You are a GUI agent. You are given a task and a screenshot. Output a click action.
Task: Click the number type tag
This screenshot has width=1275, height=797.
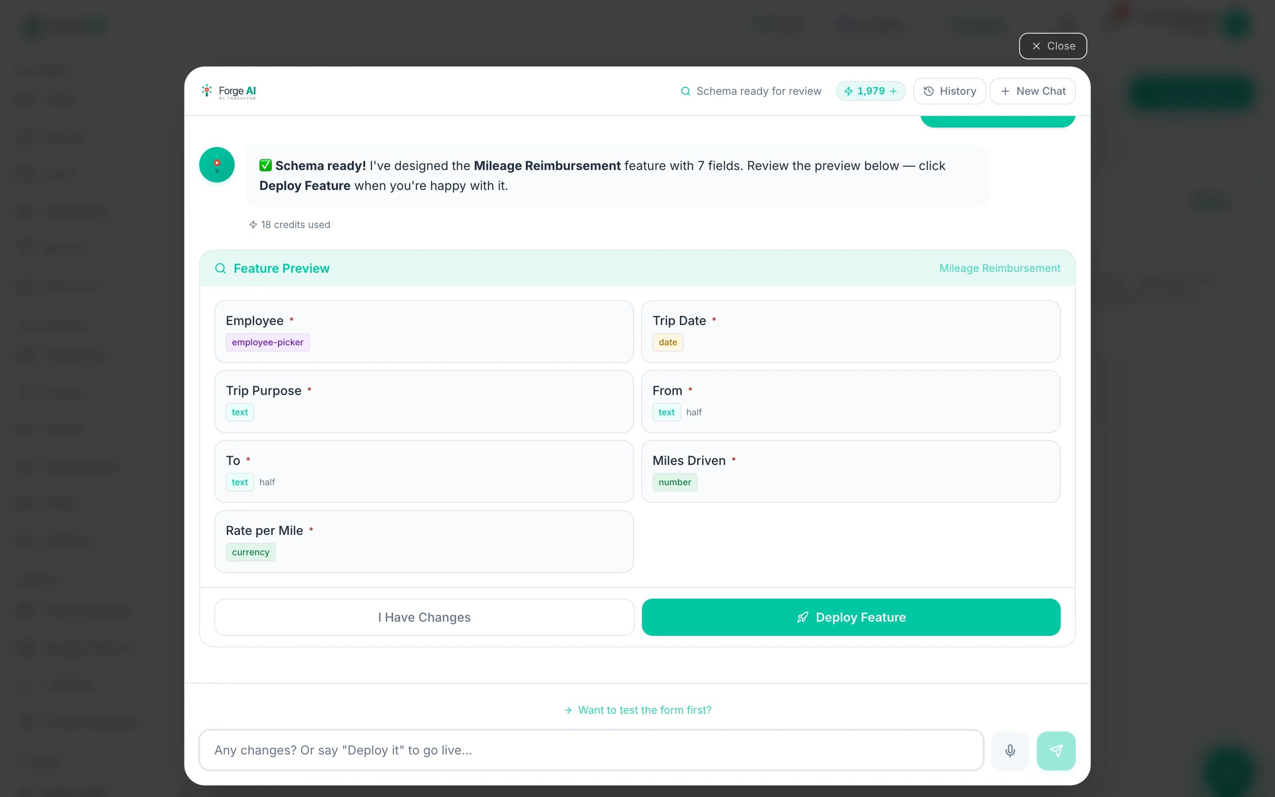[x=675, y=482]
